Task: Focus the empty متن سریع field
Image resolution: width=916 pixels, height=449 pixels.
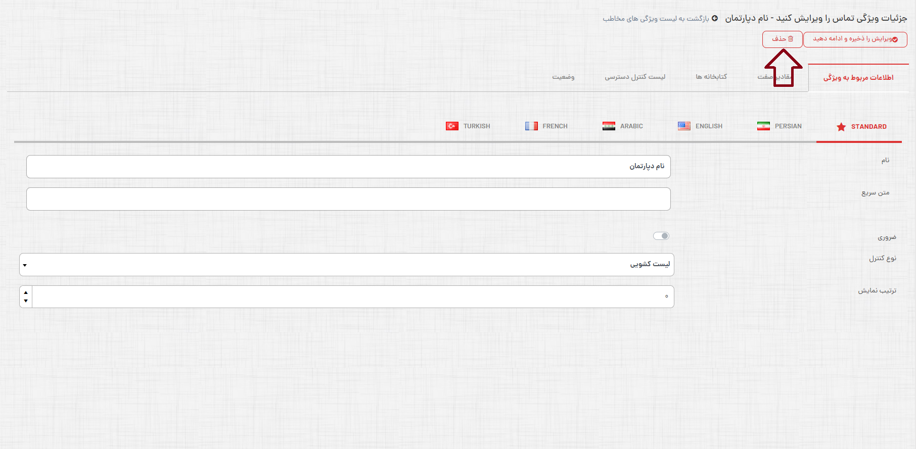Action: [x=348, y=199]
